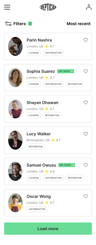Open Samuel Owusu's profile name
Viewport: 96px width, 245px height.
click(41, 165)
